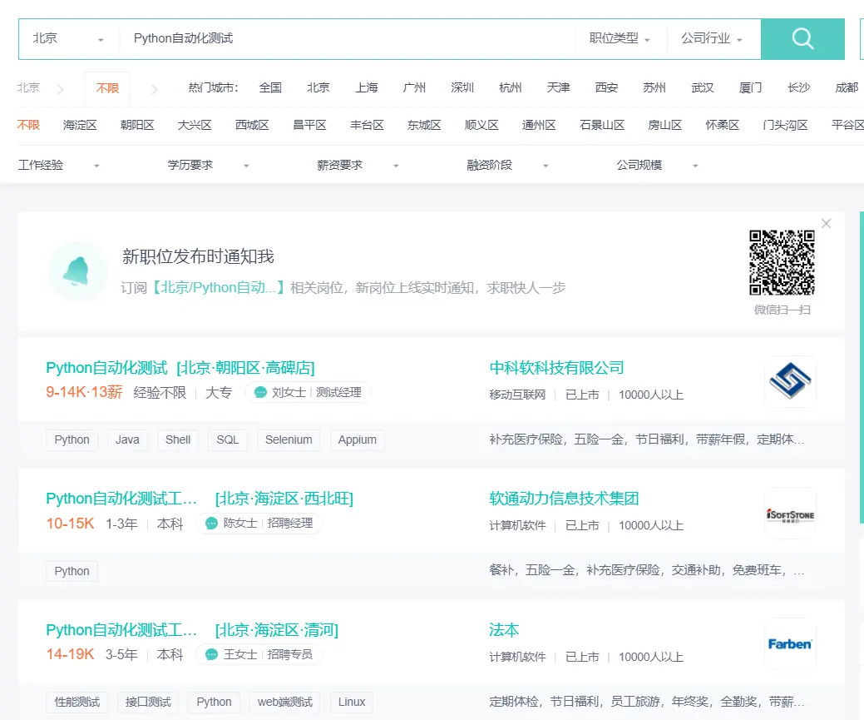Open the Python自动化测试 高碑店 job link
The height and width of the screenshot is (720, 864).
pyautogui.click(x=180, y=368)
